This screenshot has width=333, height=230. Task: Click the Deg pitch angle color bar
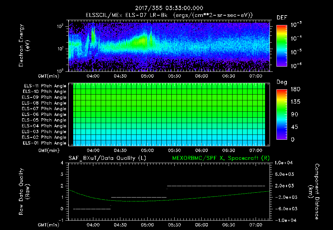(x=282, y=114)
